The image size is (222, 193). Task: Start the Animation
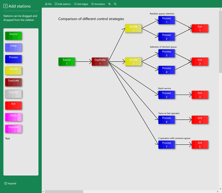98,4
